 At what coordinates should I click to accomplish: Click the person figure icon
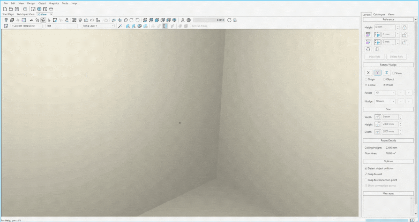[x=183, y=20]
